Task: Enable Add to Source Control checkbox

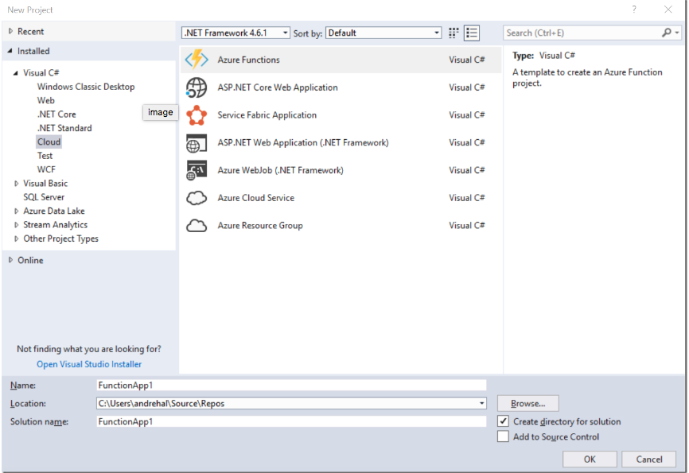Action: [x=503, y=436]
